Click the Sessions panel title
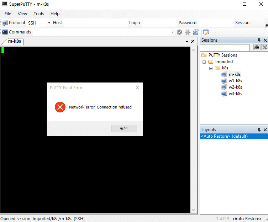268x222 pixels. point(209,40)
